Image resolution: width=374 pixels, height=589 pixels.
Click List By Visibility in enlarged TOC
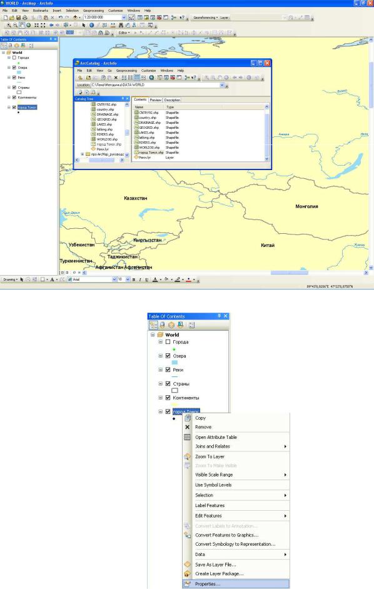(x=171, y=325)
